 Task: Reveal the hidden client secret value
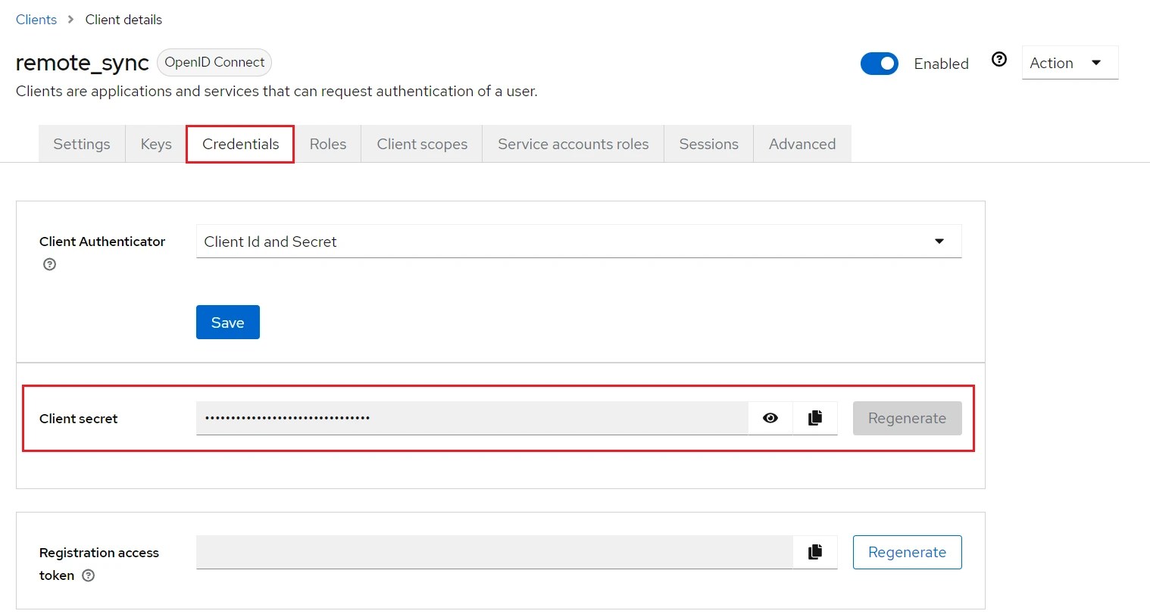(770, 417)
